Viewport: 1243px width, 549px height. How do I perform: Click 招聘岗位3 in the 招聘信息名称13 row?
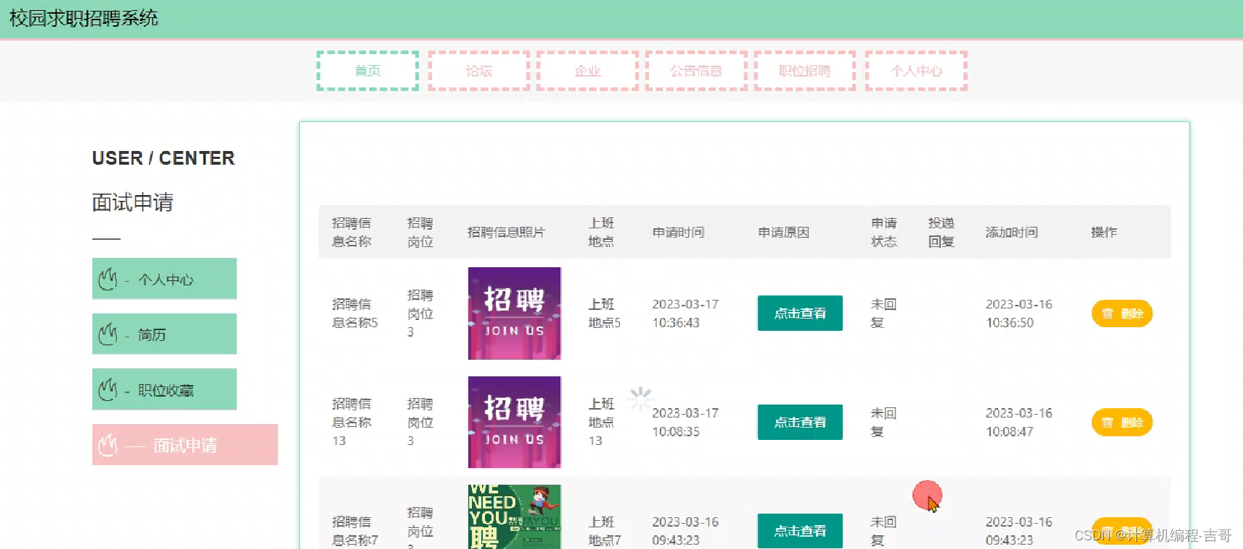pos(420,422)
